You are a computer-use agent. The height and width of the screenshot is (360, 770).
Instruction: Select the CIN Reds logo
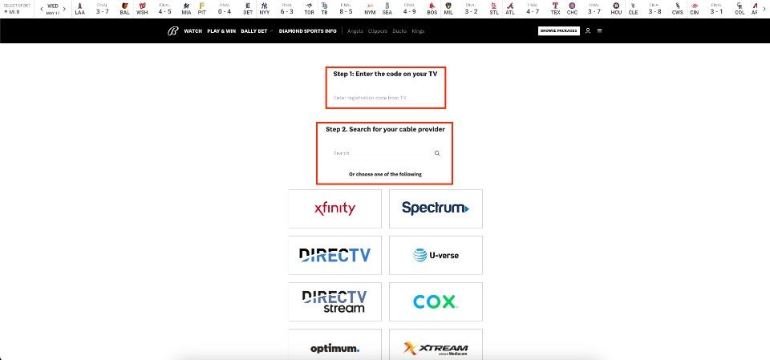[694, 6]
